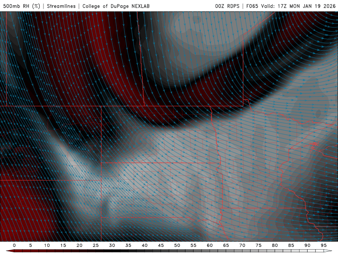
Task: Click the '60' value on color scale
Action: click(210, 245)
